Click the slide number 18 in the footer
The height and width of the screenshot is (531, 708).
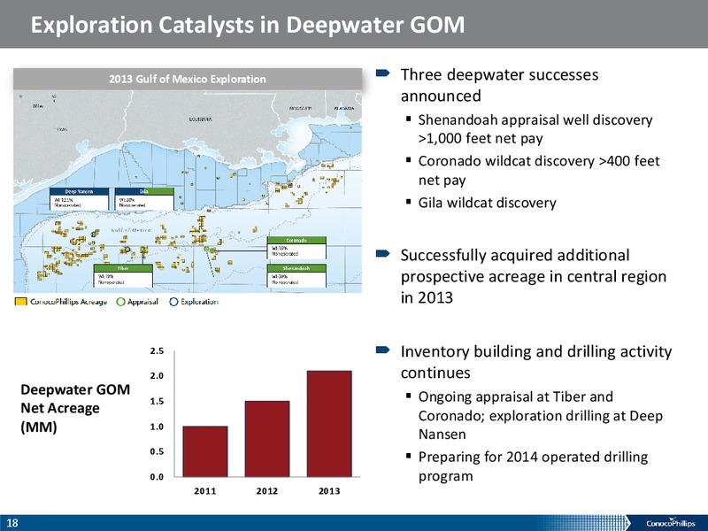coord(12,523)
